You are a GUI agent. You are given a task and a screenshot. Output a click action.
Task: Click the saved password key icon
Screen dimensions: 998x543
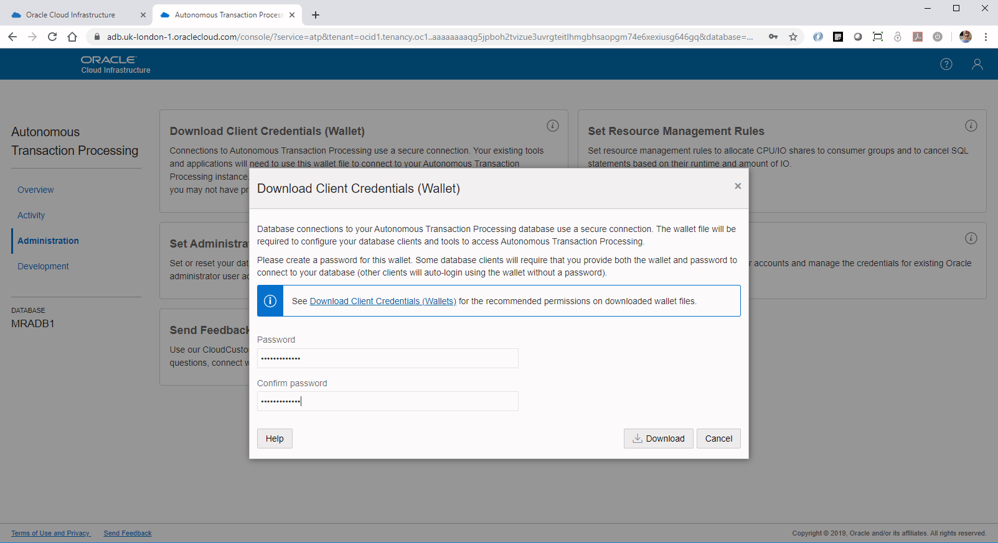pyautogui.click(x=773, y=37)
